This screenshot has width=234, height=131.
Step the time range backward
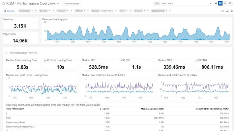click(216, 3)
